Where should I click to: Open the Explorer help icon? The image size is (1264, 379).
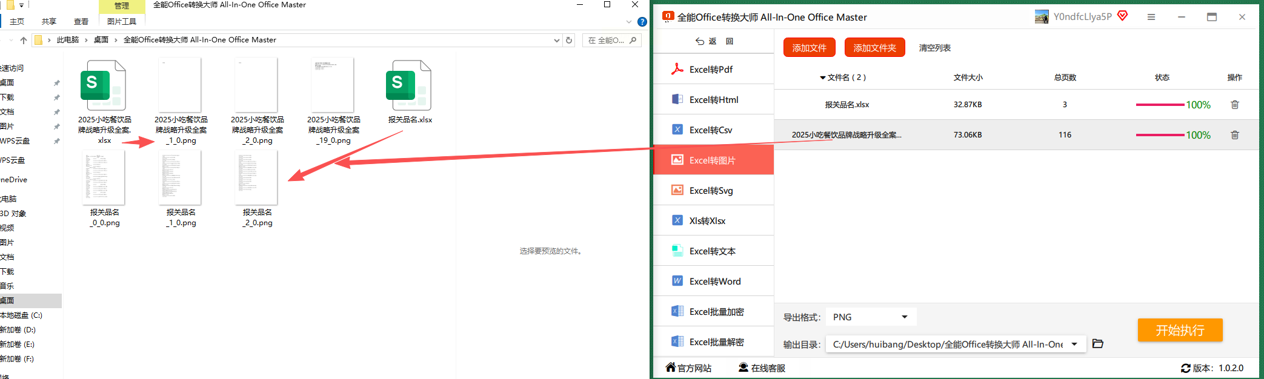642,22
